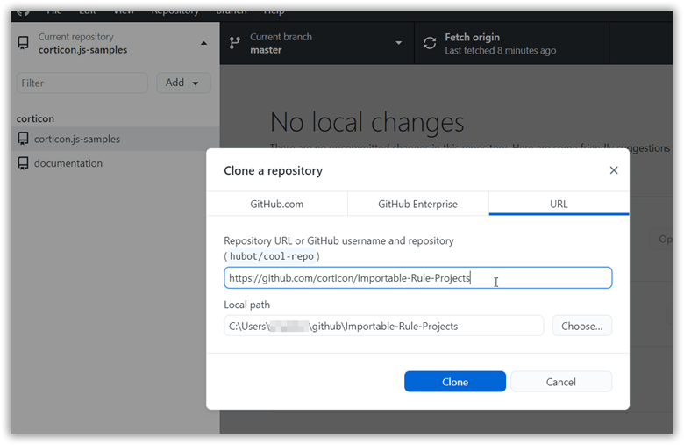This screenshot has height=445, width=684.
Task: Select the URL tab
Action: 559,204
